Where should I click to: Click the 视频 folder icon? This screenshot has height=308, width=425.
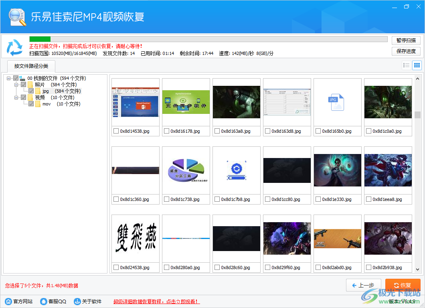pos(30,97)
